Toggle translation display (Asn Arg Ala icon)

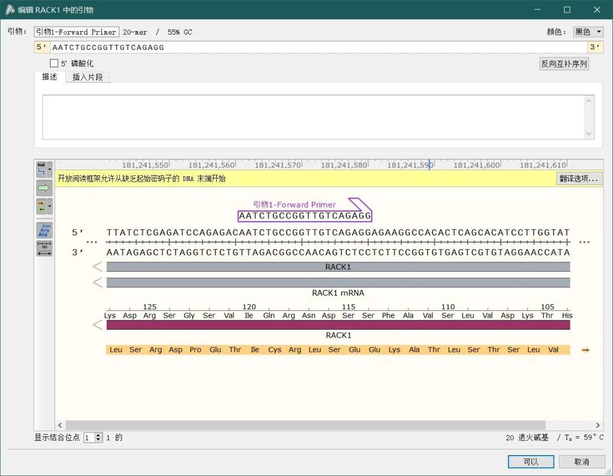click(x=44, y=230)
